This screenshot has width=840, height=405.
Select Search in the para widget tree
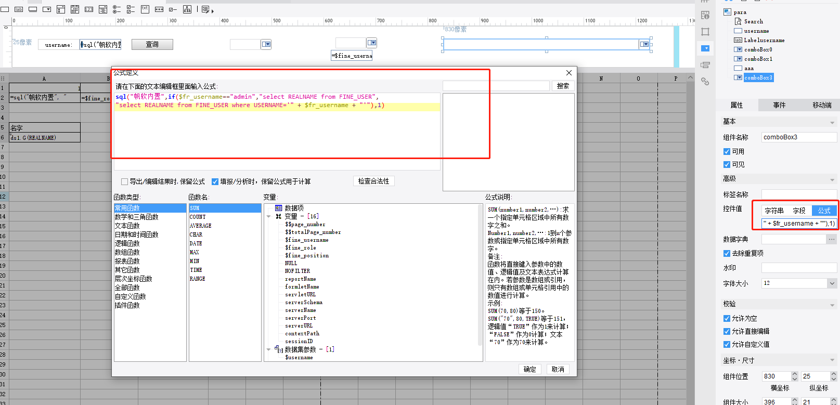coord(753,21)
